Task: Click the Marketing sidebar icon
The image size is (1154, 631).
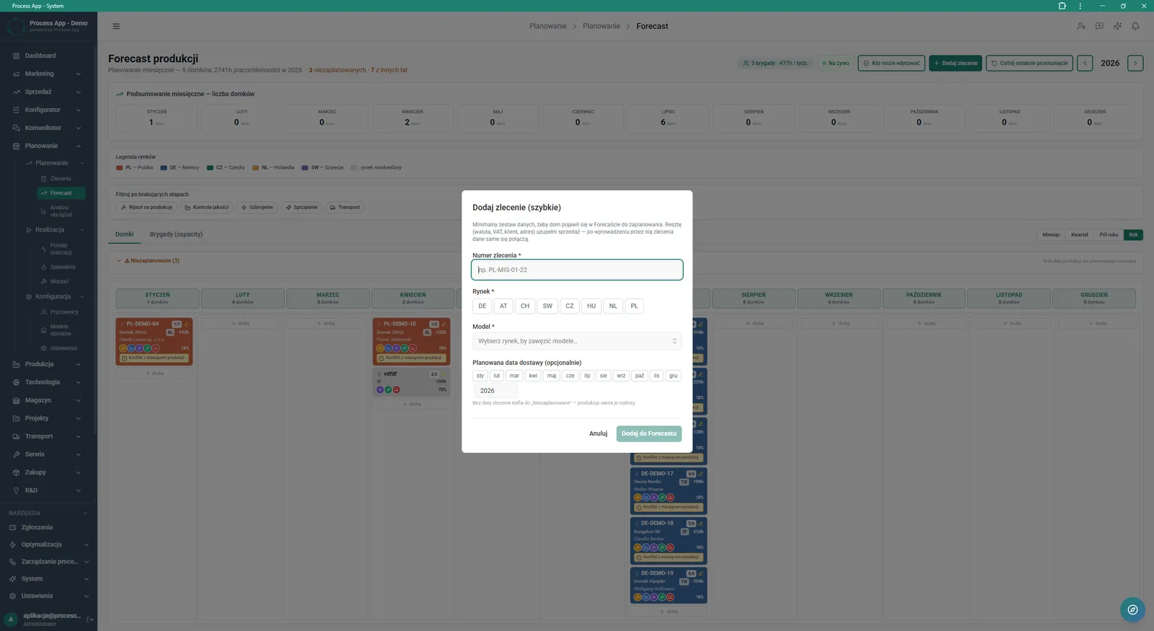Action: 16,74
